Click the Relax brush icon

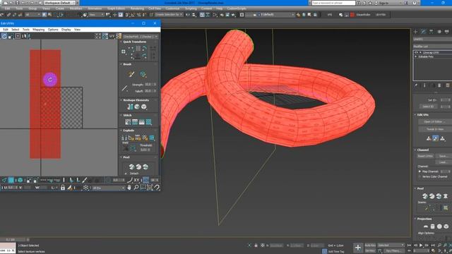[x=143, y=74]
